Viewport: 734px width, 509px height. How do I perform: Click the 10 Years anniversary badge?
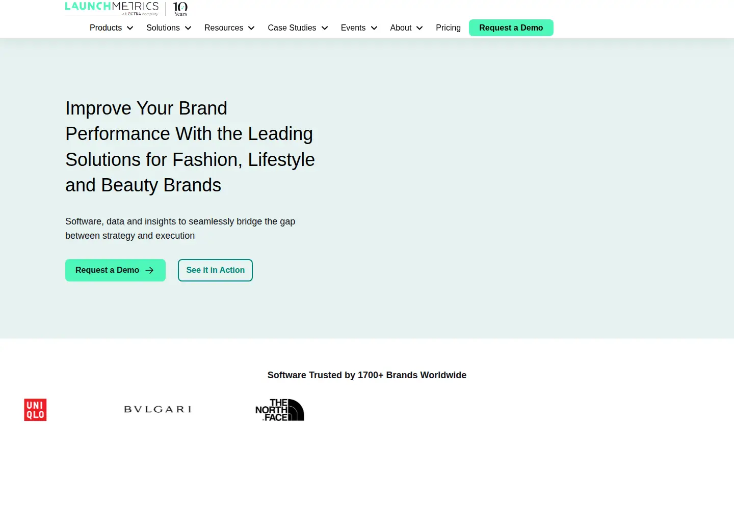click(180, 9)
